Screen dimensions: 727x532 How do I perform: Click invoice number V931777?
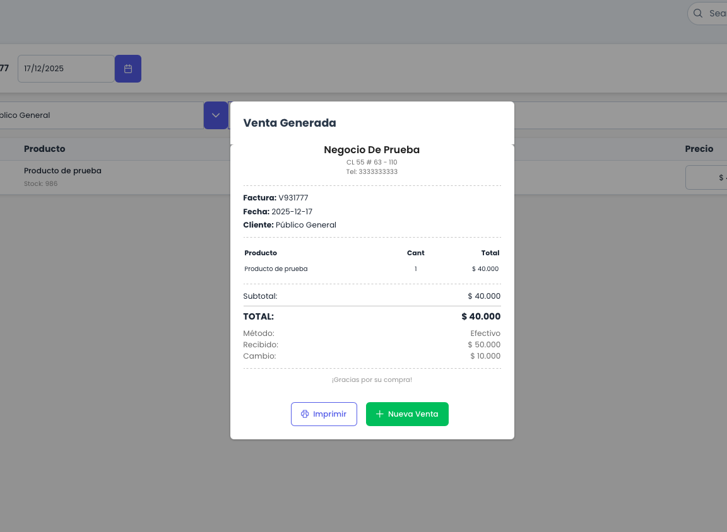point(293,198)
